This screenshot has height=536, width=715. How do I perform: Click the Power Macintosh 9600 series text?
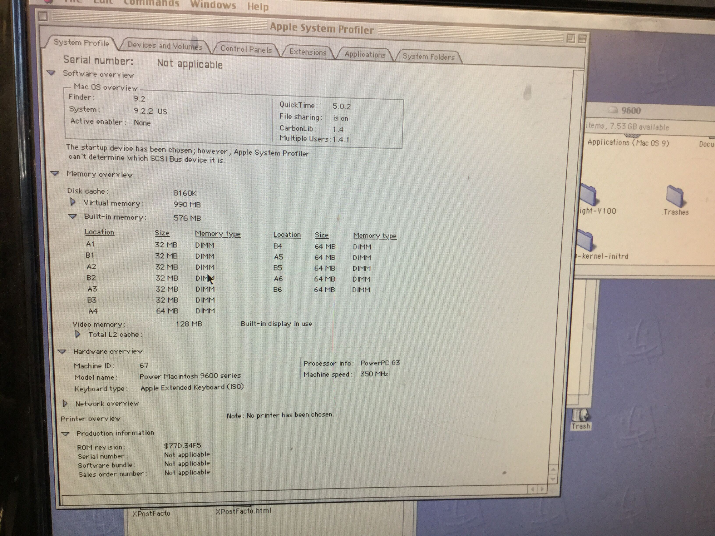coord(190,376)
